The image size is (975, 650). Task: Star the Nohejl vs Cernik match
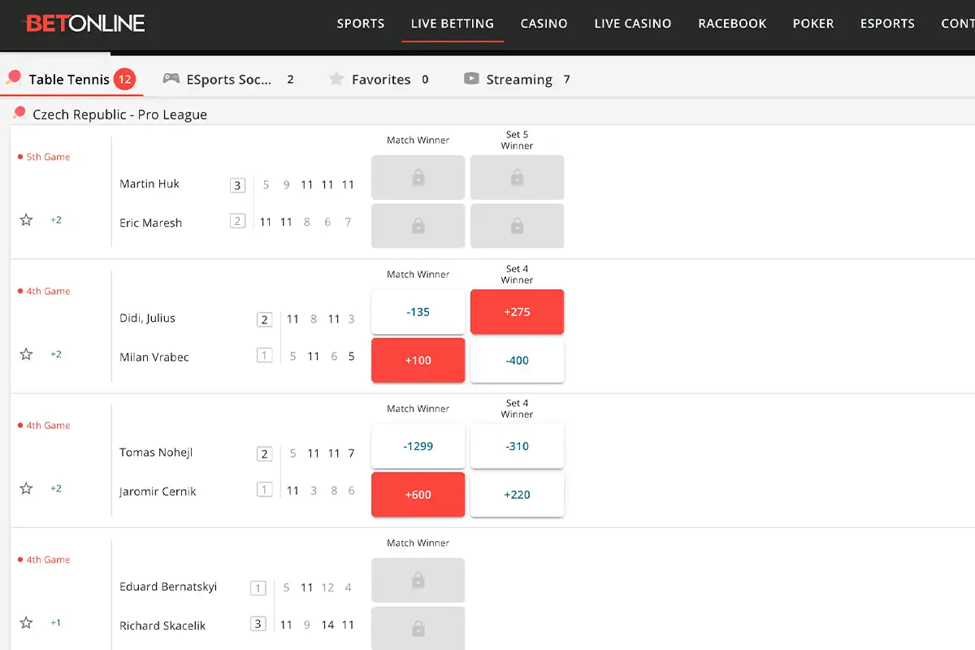click(x=25, y=488)
